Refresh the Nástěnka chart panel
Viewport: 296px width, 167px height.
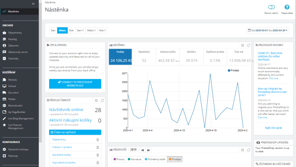[249, 45]
